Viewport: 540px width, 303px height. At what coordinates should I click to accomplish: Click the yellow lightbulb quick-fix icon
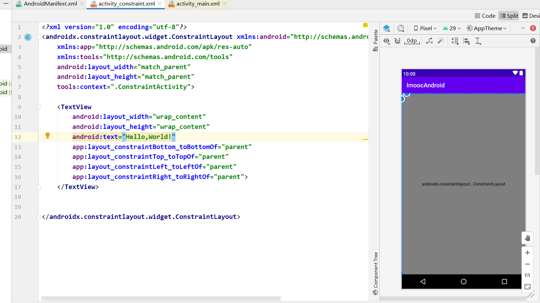(48, 136)
